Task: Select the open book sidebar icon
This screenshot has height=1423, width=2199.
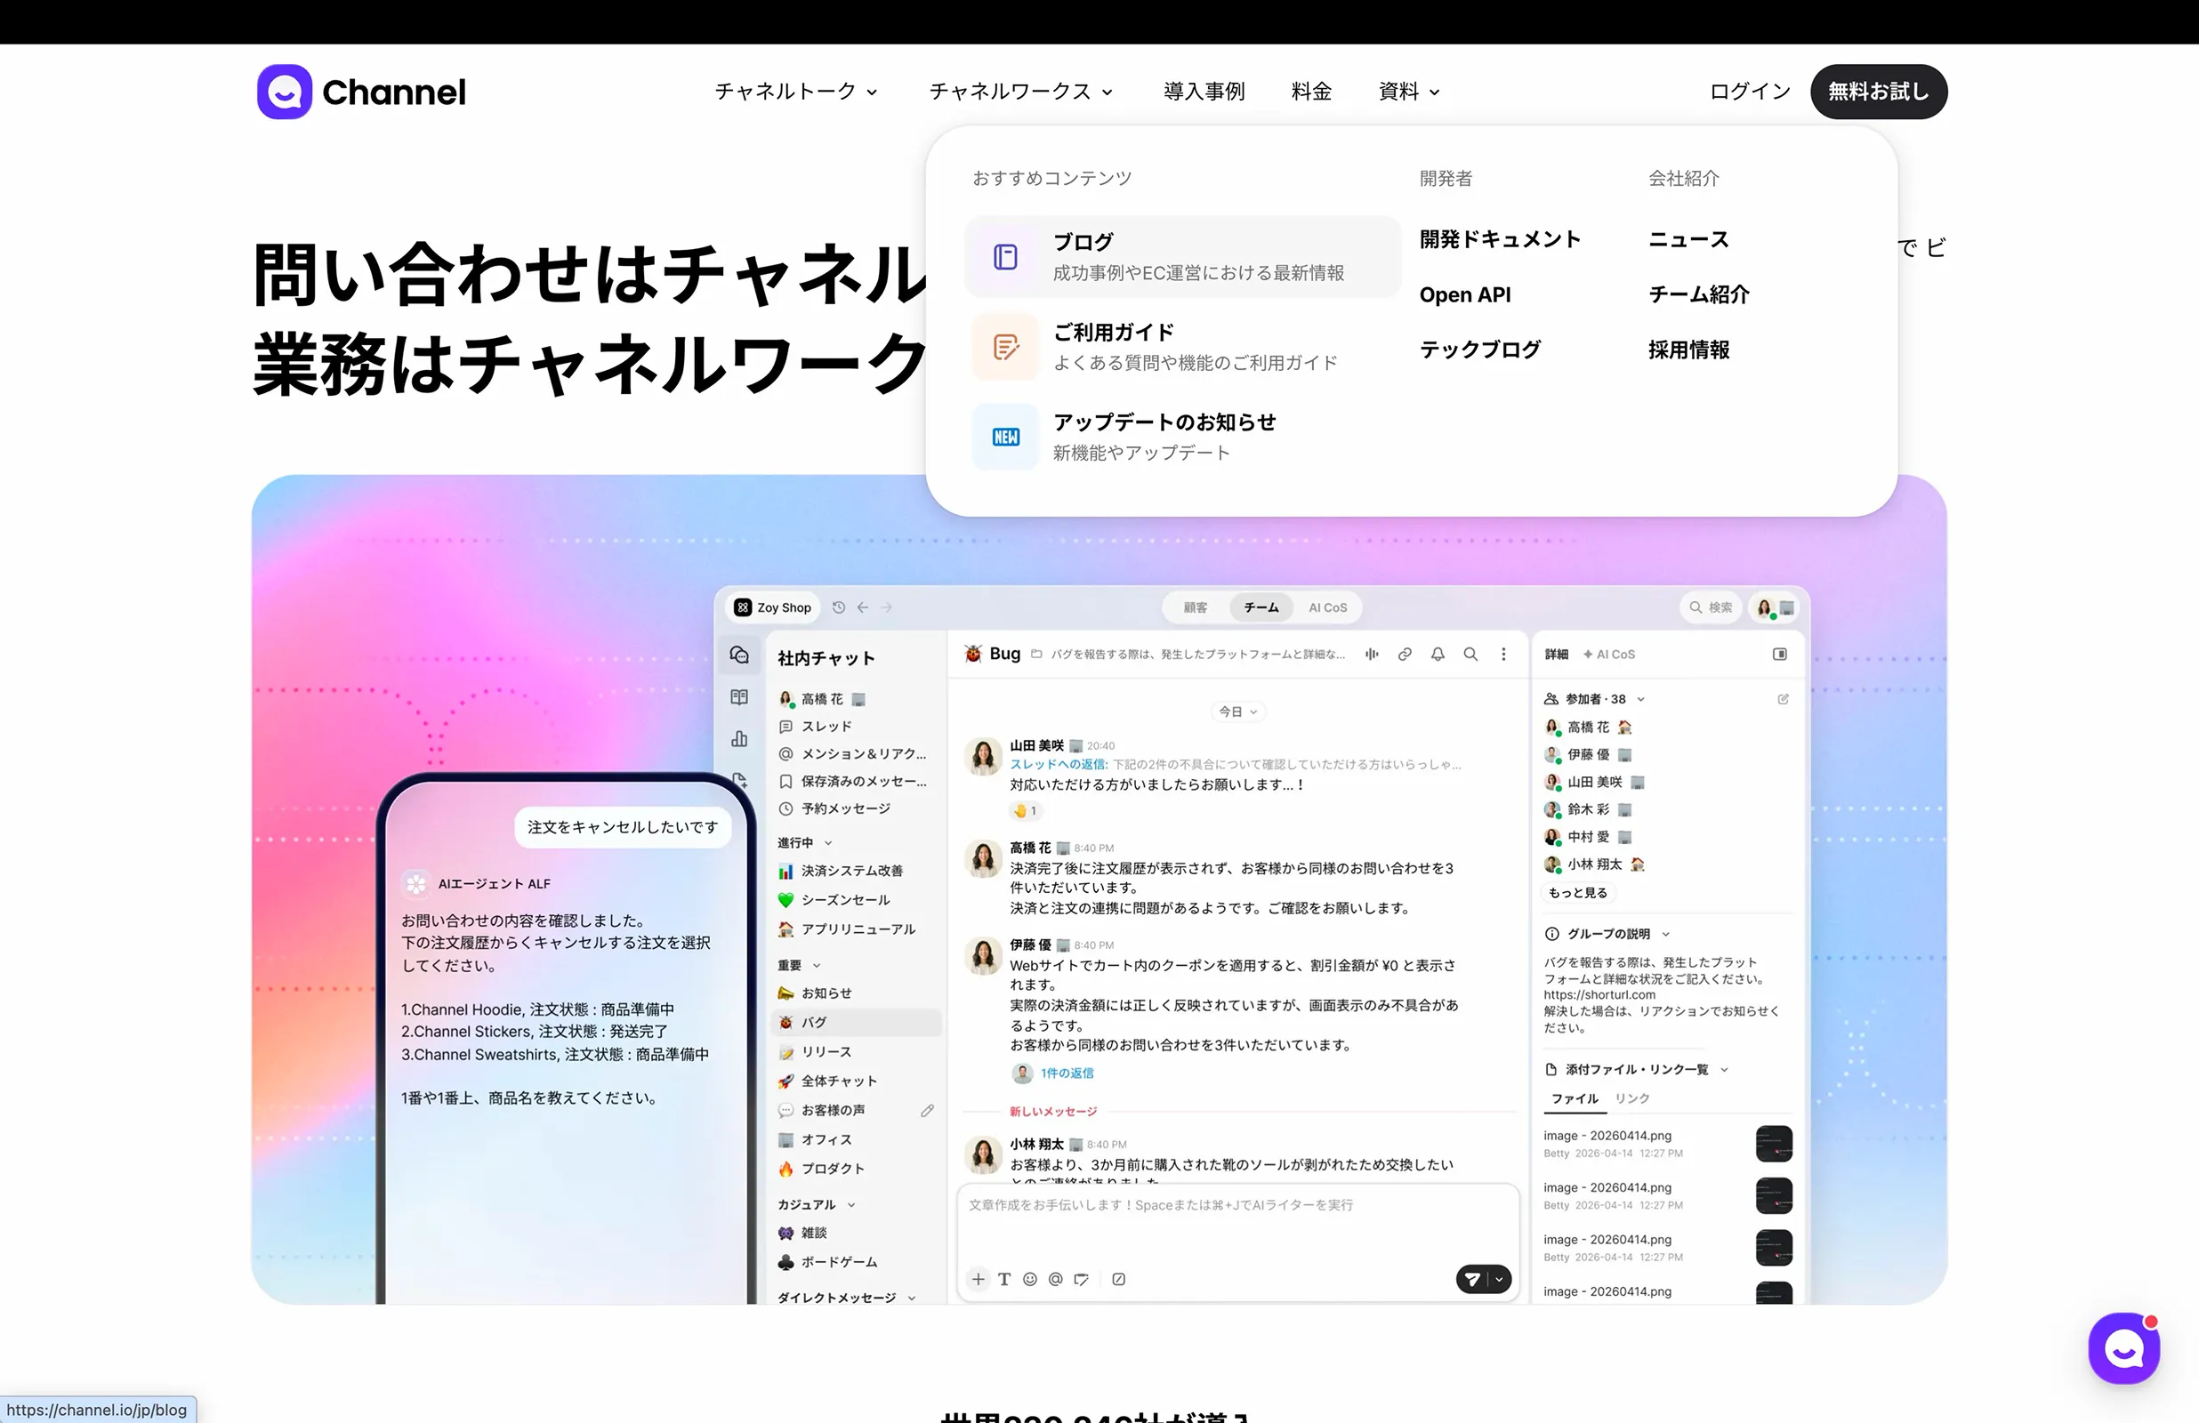Action: [x=739, y=697]
